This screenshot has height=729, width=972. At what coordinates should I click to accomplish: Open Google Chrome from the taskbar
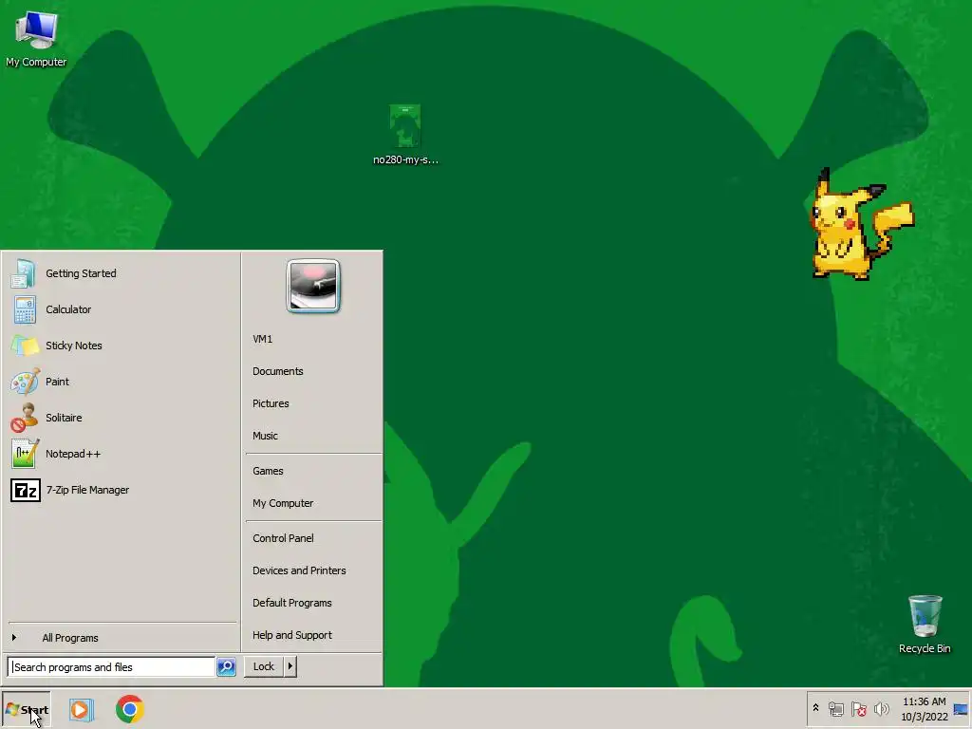[129, 709]
